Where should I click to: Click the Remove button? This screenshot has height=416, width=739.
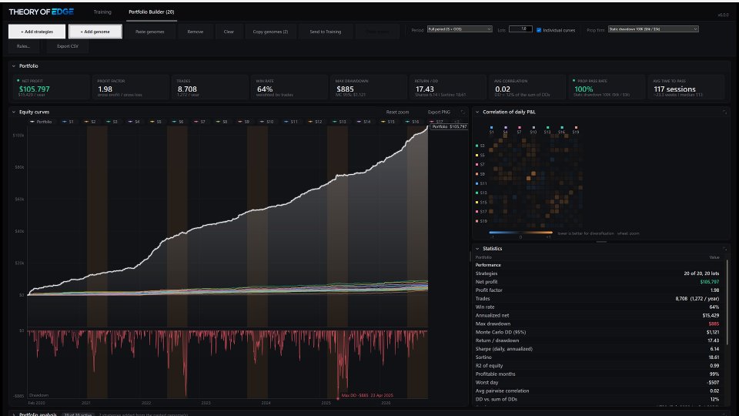coord(195,32)
